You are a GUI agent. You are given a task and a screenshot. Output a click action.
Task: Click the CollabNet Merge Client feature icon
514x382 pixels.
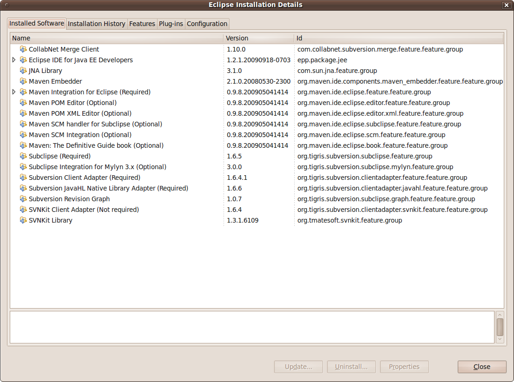pyautogui.click(x=23, y=49)
